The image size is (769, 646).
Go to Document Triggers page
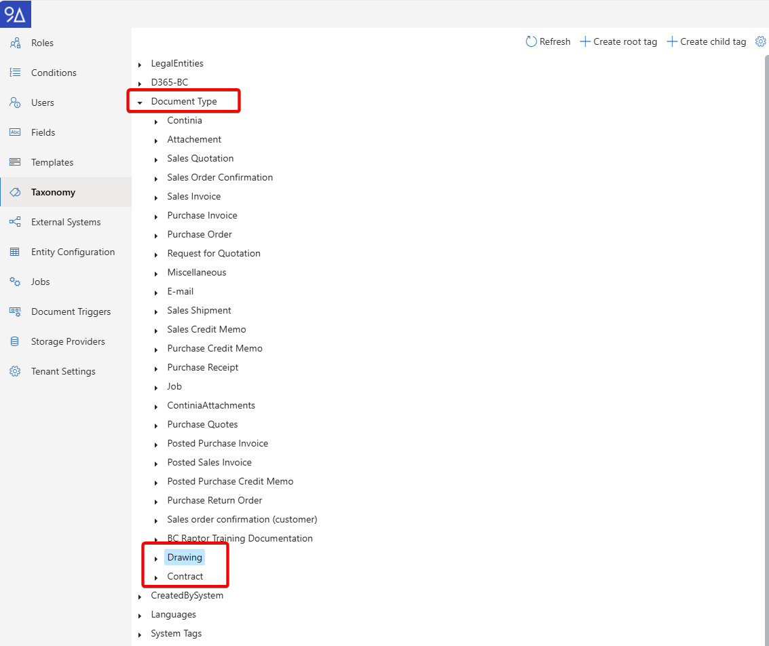pos(71,311)
